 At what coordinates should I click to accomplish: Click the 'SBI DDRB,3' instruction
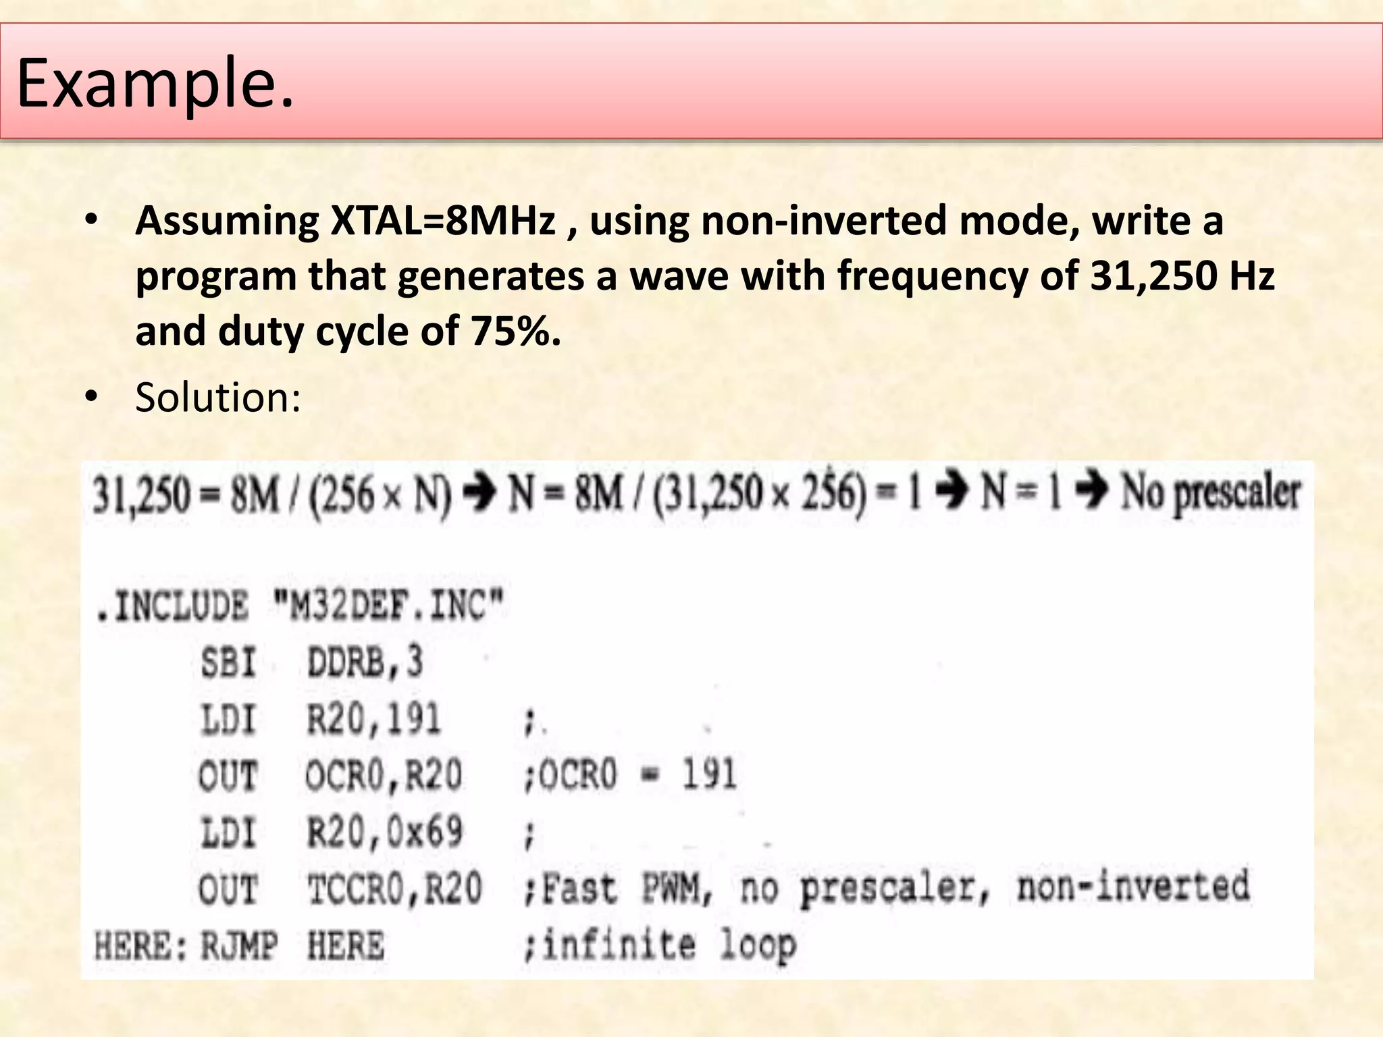click(311, 661)
